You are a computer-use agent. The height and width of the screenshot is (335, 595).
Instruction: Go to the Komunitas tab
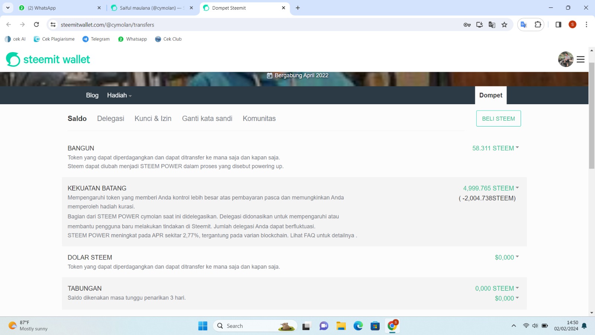pos(259,118)
